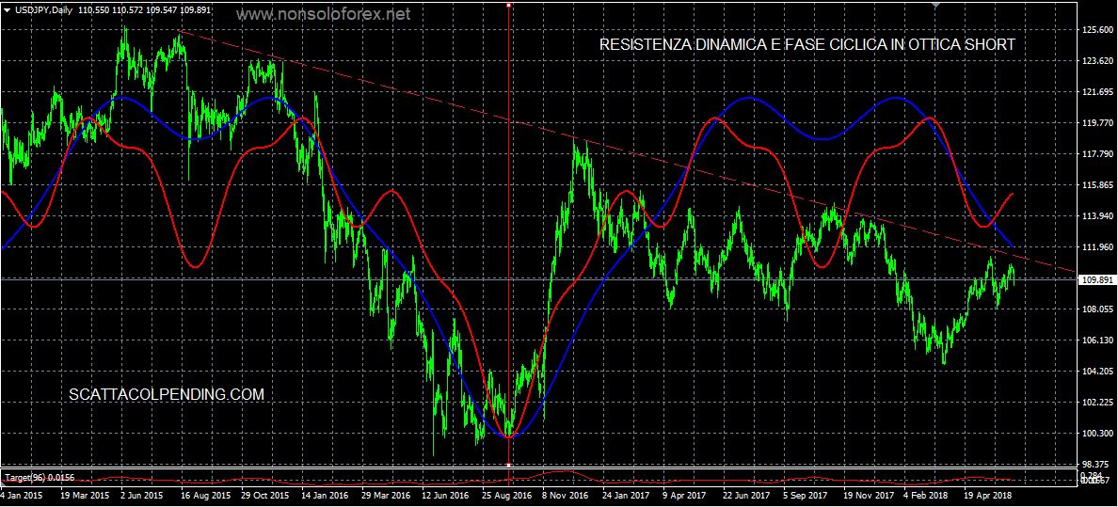The height and width of the screenshot is (507, 1118).
Task: Click the chart shift triangle marker at top
Action: [x=935, y=6]
